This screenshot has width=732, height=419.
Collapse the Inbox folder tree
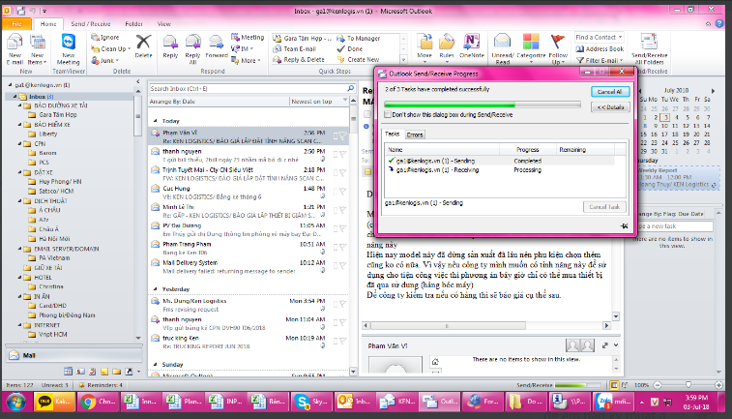pos(15,97)
